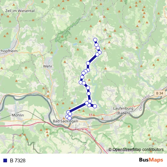
Task: Click the small blue lake on the map
Action: [75, 44]
